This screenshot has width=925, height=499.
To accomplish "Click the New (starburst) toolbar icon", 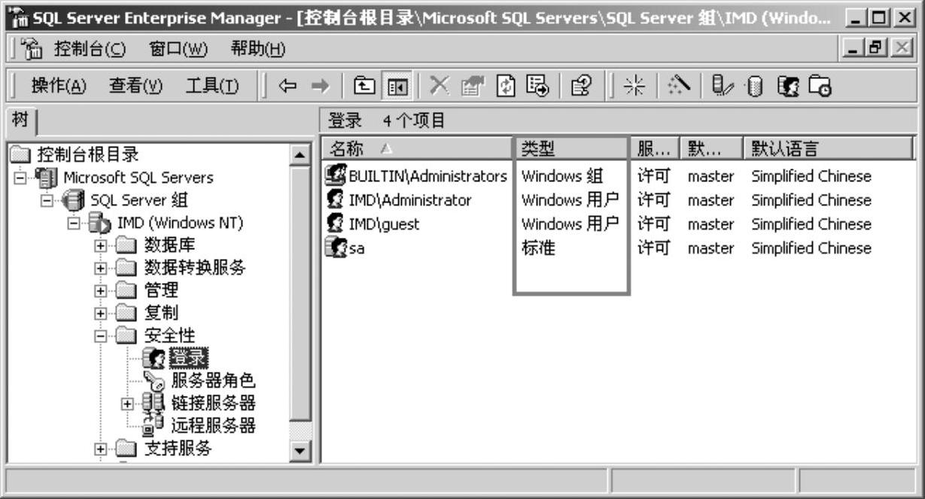I will point(635,87).
